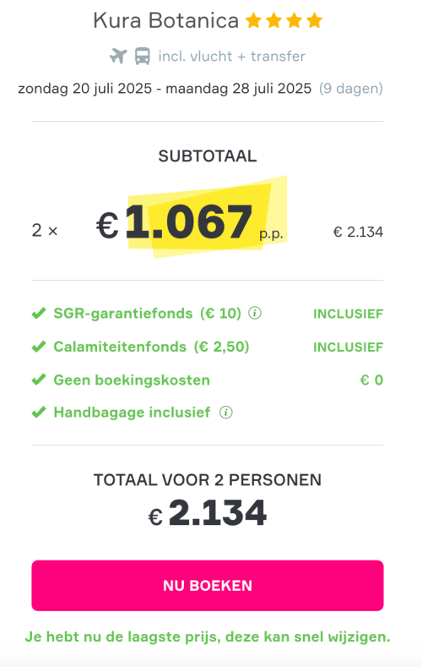
Task: Click the Handbagage inclusief checkmark
Action: tap(39, 413)
